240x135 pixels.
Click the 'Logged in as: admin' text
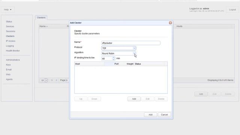click(199, 9)
